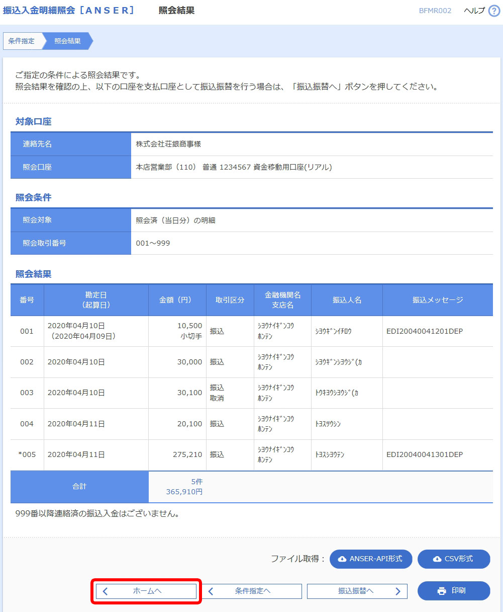Select row number 001 cell
This screenshot has width=503, height=612.
tap(27, 331)
